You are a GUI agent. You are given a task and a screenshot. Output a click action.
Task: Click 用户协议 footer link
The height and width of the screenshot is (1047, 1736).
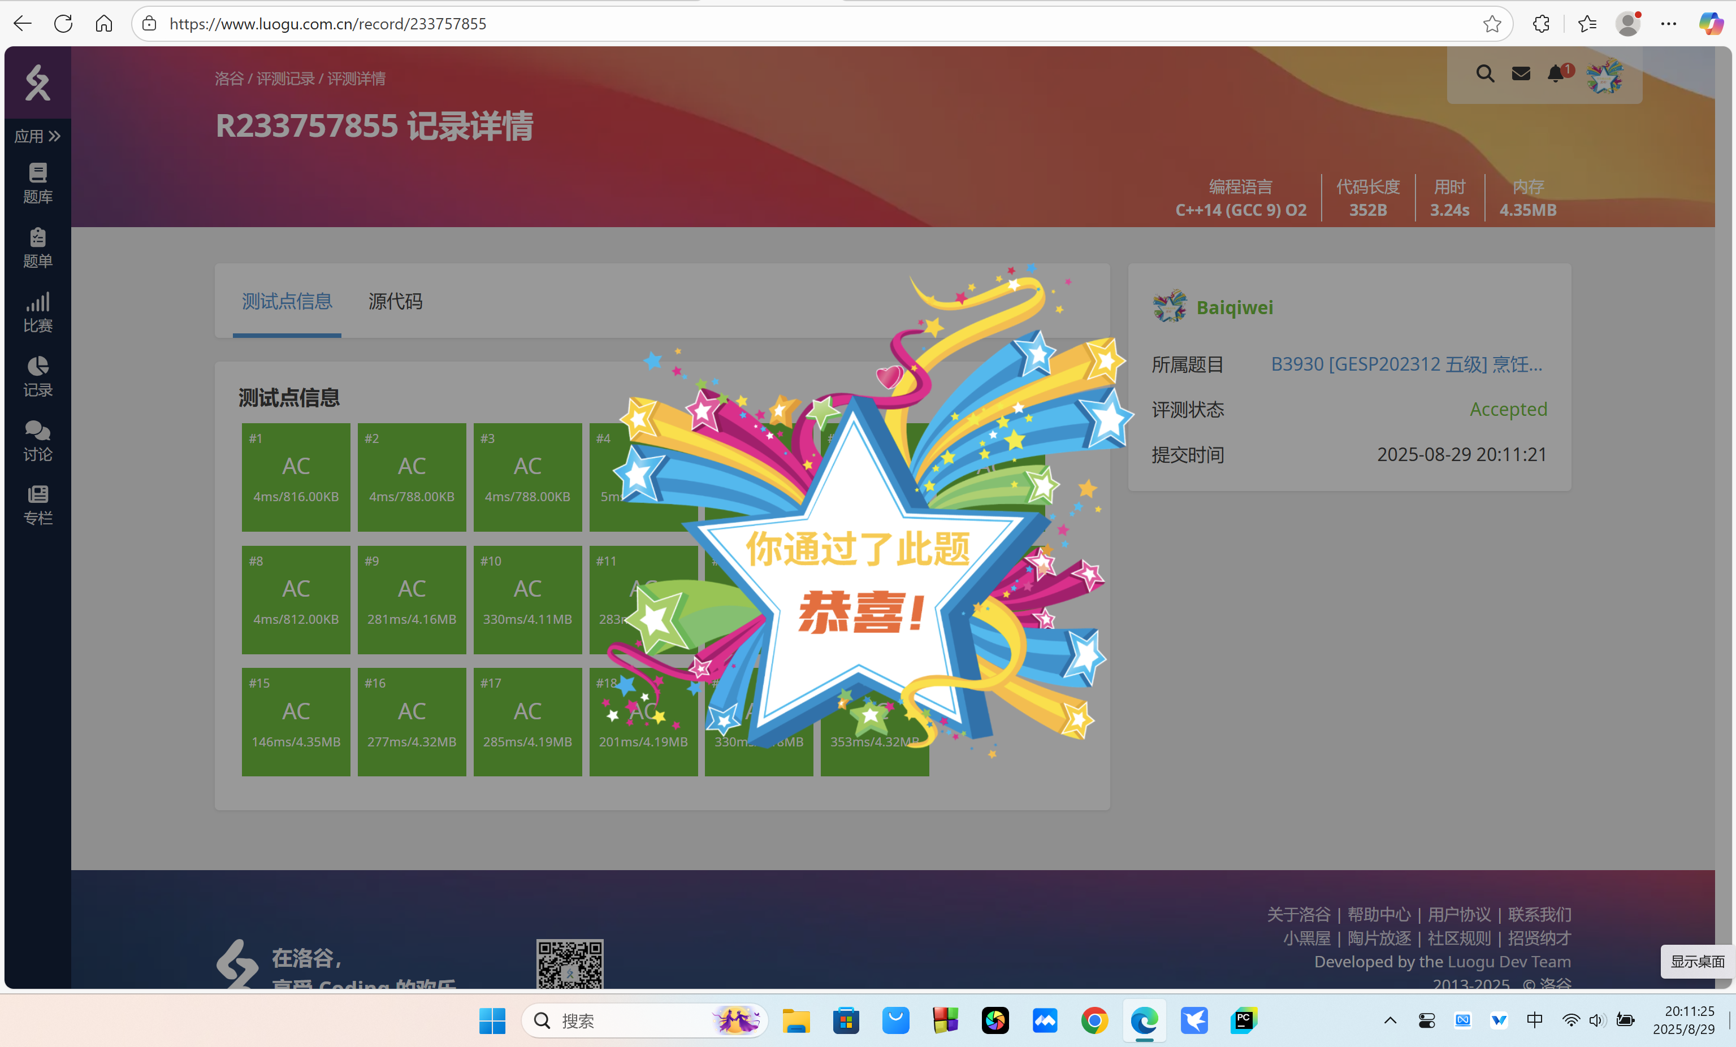pyautogui.click(x=1459, y=915)
